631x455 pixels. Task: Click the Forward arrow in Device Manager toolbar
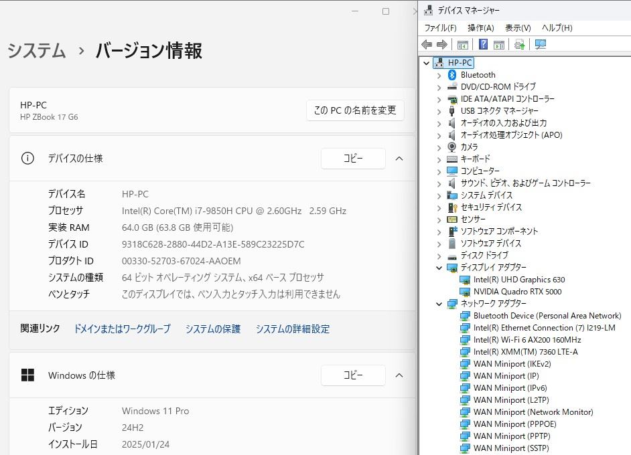[x=442, y=44]
